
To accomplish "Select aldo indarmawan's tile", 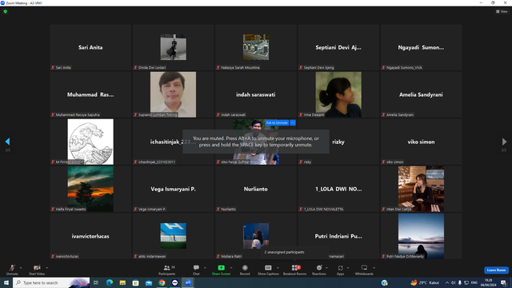I will point(173,236).
